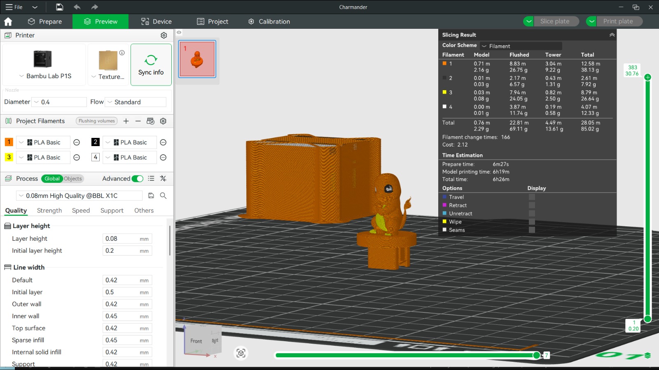
Task: Search process settings with magnifier icon
Action: (x=163, y=196)
